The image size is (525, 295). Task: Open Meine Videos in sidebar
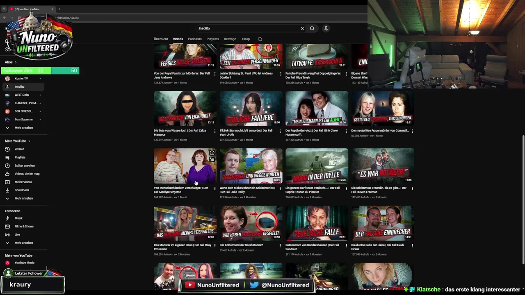(x=23, y=182)
